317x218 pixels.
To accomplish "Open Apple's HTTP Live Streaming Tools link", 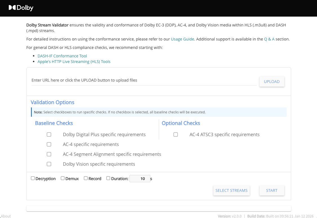I will pos(74,62).
